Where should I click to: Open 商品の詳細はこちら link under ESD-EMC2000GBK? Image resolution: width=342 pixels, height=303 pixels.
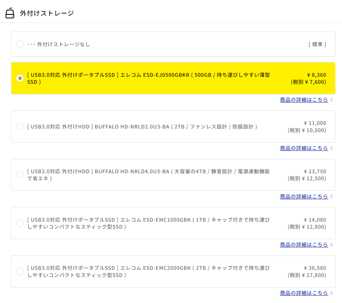coord(304,293)
